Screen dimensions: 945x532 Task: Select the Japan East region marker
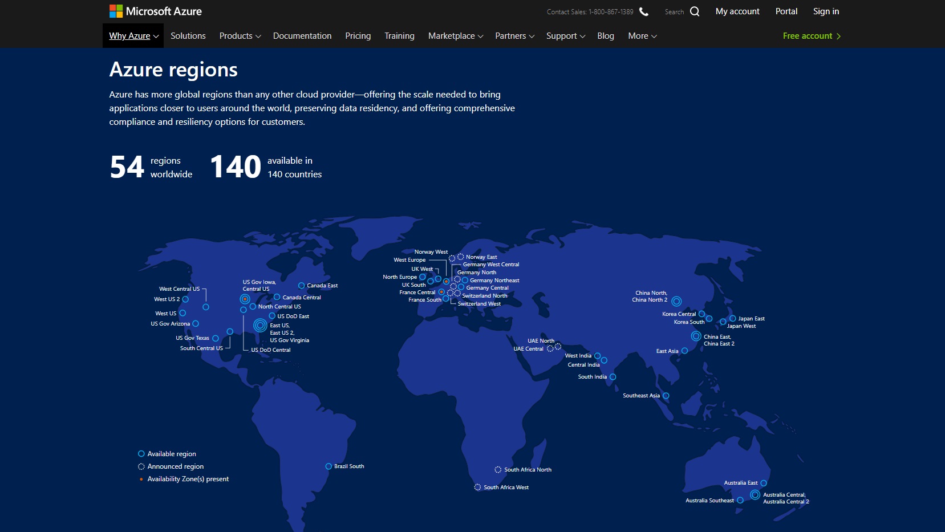[733, 319]
